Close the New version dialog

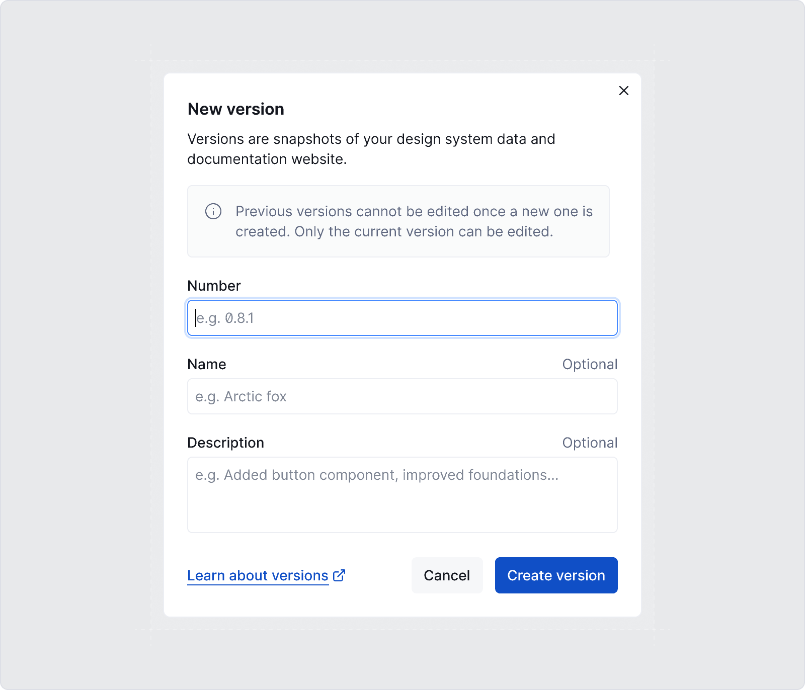coord(623,91)
